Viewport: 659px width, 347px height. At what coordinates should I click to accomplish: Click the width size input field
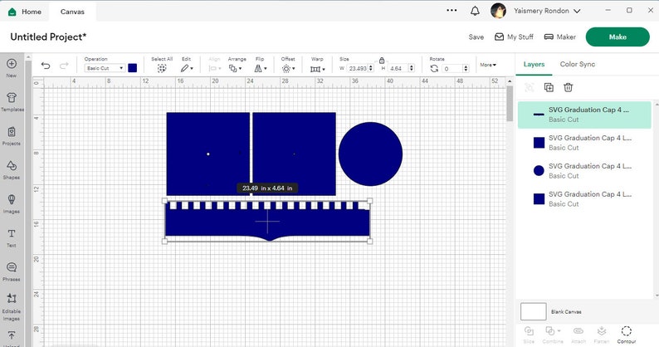[x=357, y=68]
